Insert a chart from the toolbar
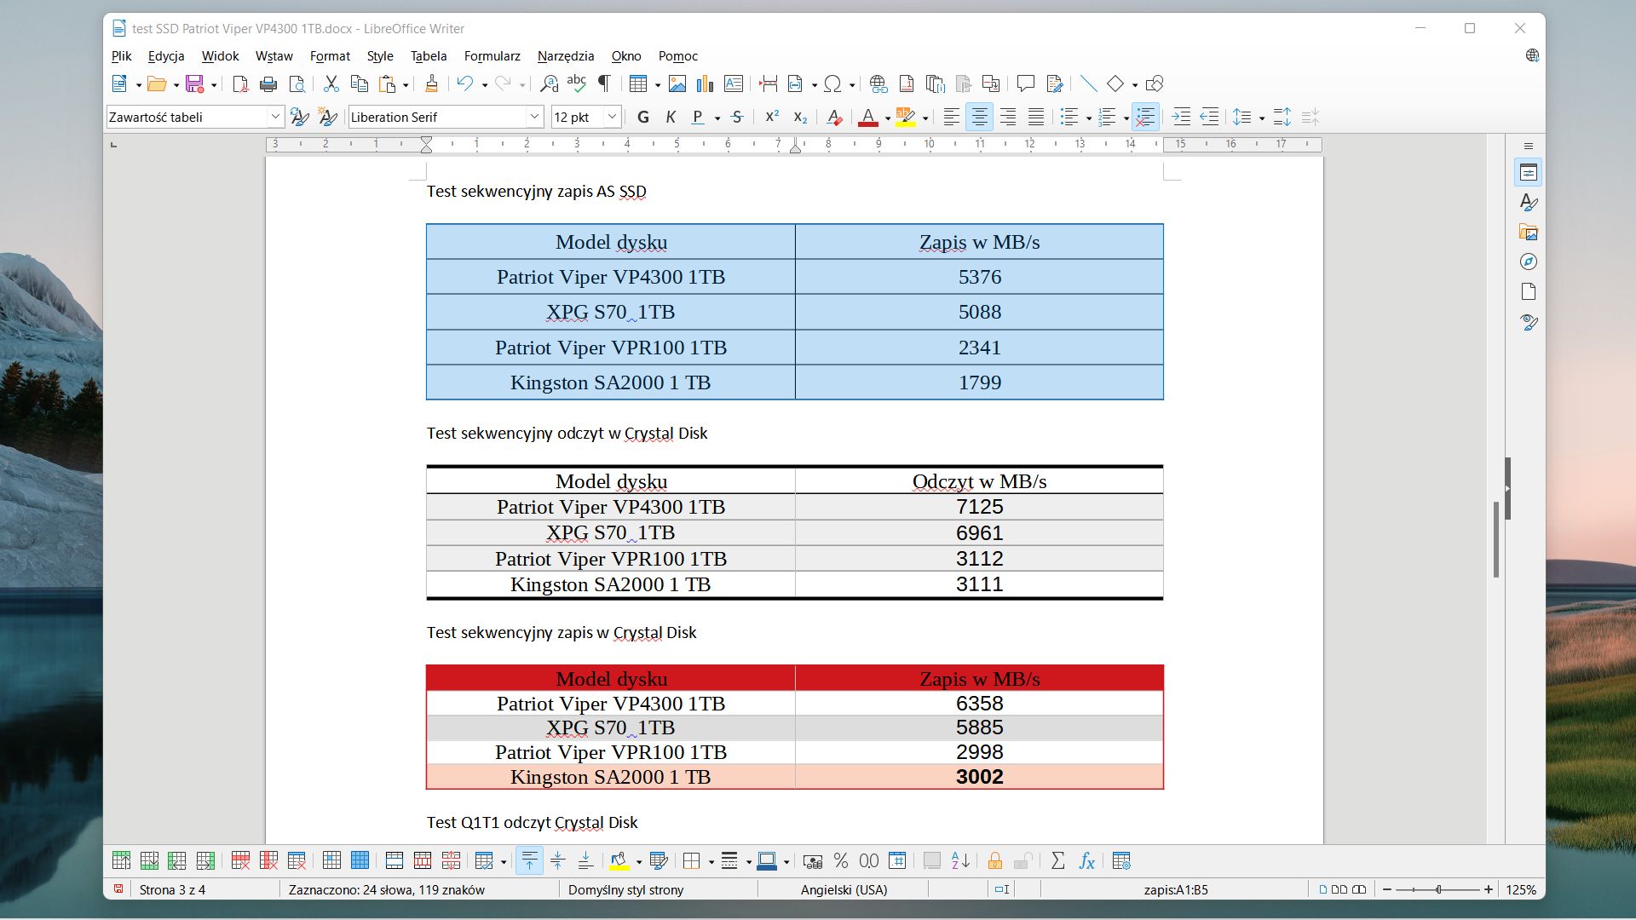 (x=705, y=83)
